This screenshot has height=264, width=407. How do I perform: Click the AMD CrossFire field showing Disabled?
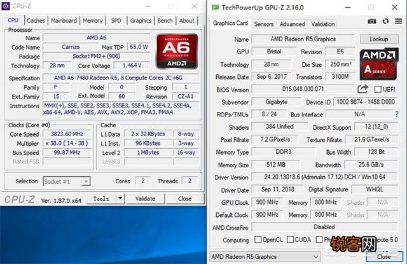324,227
